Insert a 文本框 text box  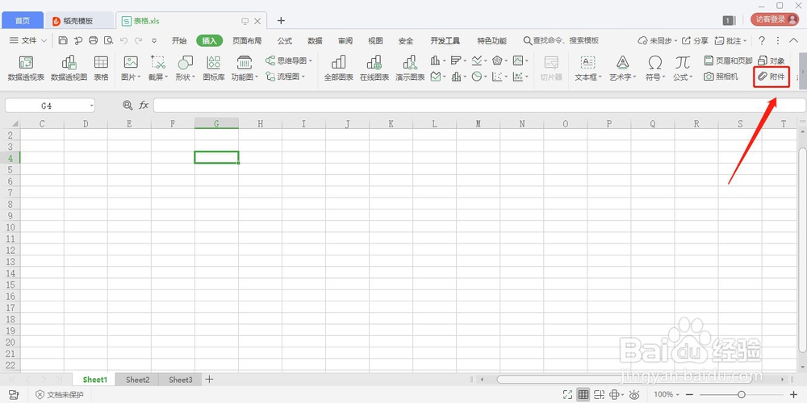[588, 69]
